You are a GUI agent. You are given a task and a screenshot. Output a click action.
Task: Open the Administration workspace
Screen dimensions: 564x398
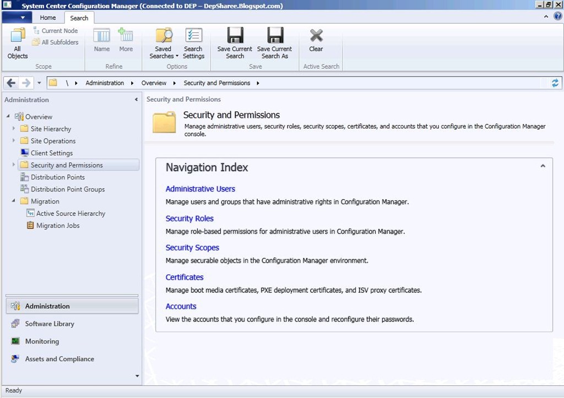pyautogui.click(x=72, y=306)
